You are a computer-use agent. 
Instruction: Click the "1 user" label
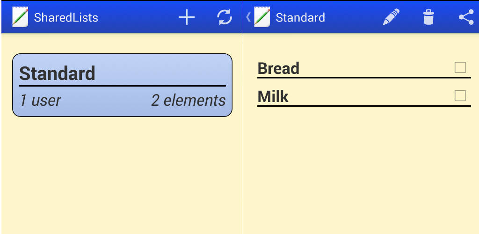point(40,100)
